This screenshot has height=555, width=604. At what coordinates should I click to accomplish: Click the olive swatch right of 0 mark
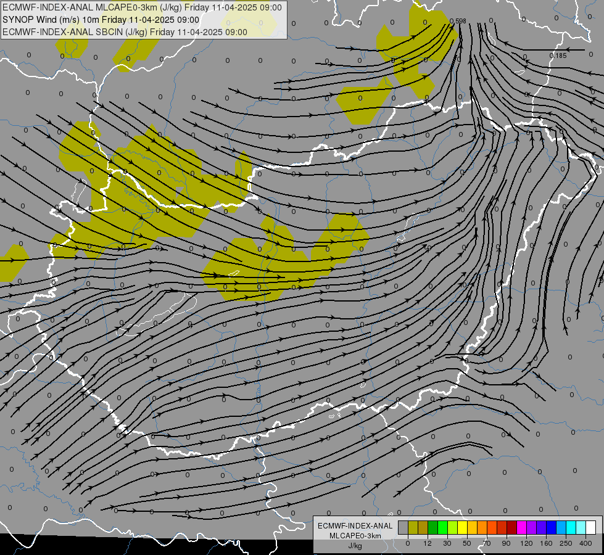(413, 527)
